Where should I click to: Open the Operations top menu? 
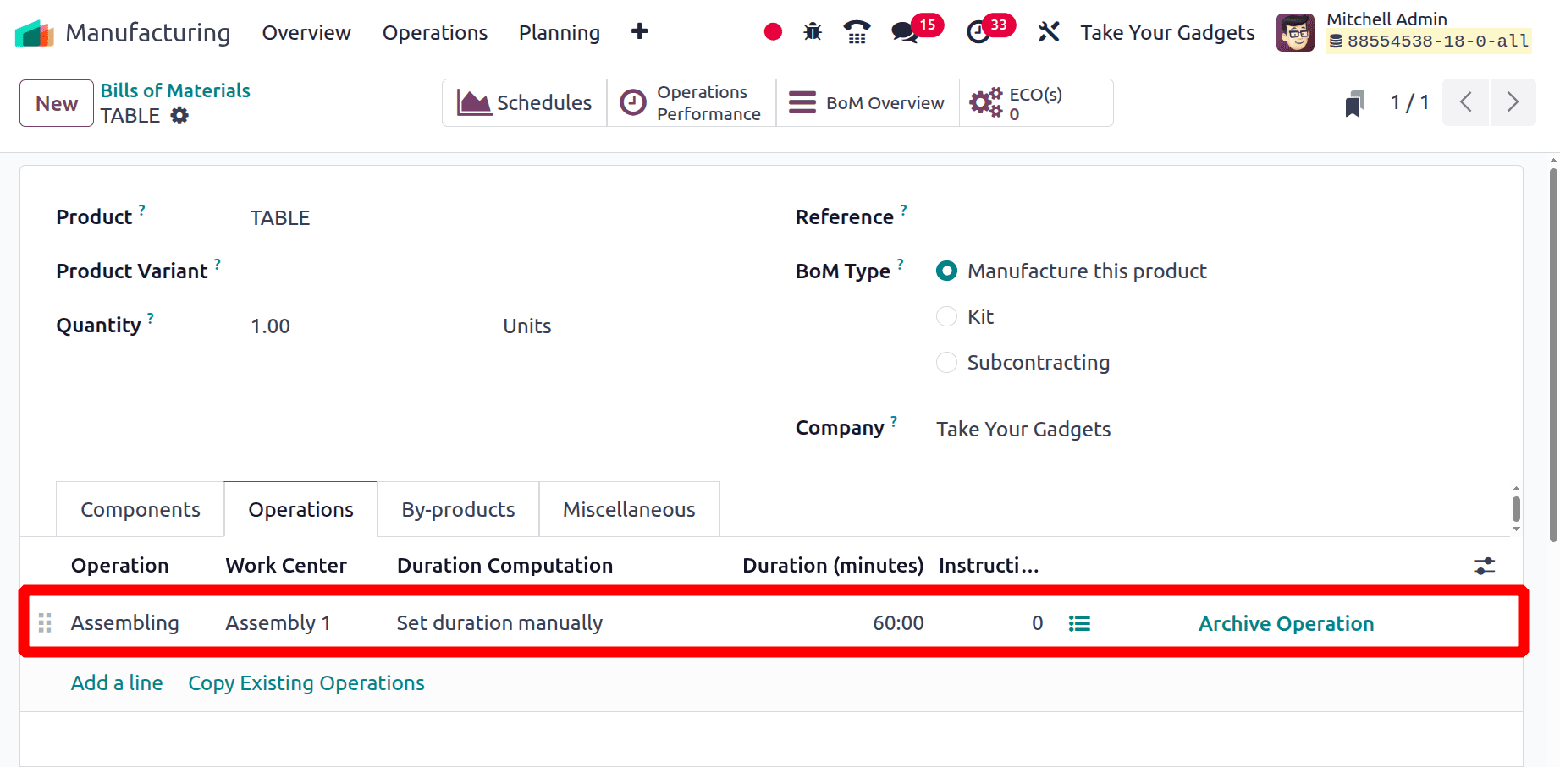coord(435,32)
